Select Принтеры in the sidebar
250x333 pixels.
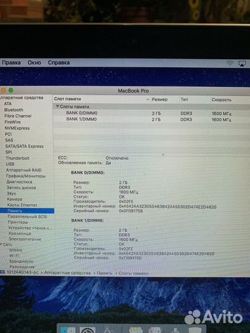pos(18,222)
